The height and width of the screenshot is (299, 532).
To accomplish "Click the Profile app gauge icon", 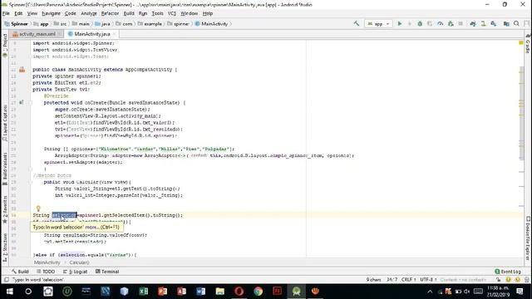I will tap(440, 23).
